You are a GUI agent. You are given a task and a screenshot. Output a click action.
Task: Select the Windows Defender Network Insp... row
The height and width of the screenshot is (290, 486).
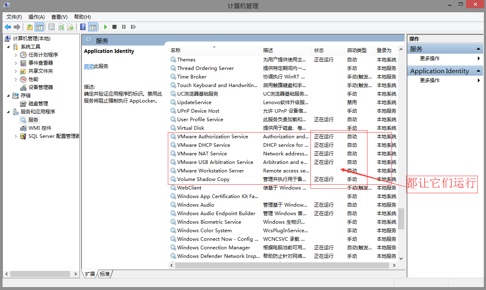tap(283, 256)
